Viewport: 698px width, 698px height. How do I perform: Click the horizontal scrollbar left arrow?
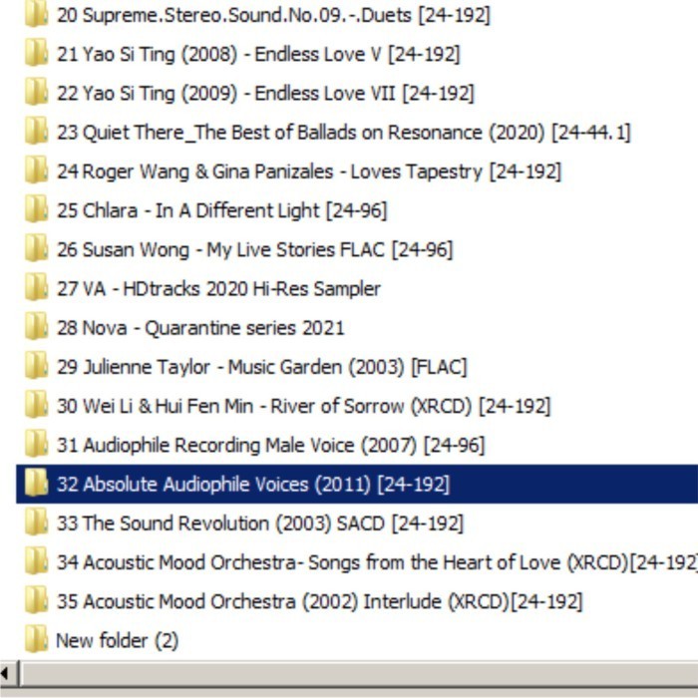pyautogui.click(x=8, y=674)
